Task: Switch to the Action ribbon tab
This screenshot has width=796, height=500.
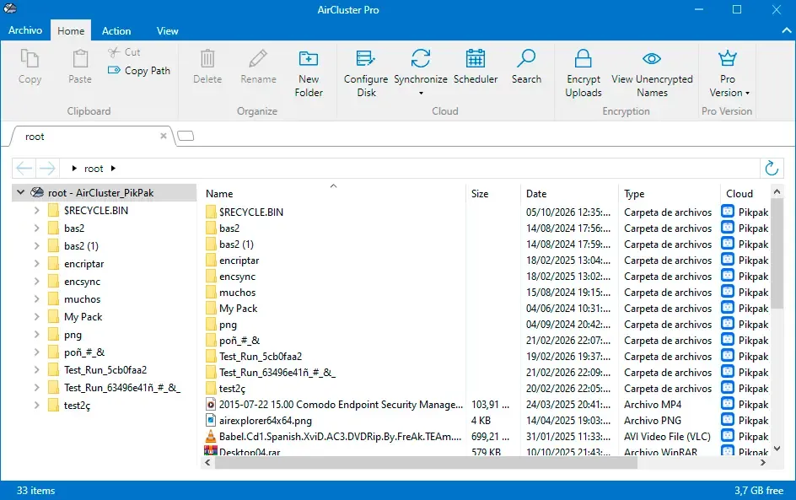Action: [x=116, y=30]
